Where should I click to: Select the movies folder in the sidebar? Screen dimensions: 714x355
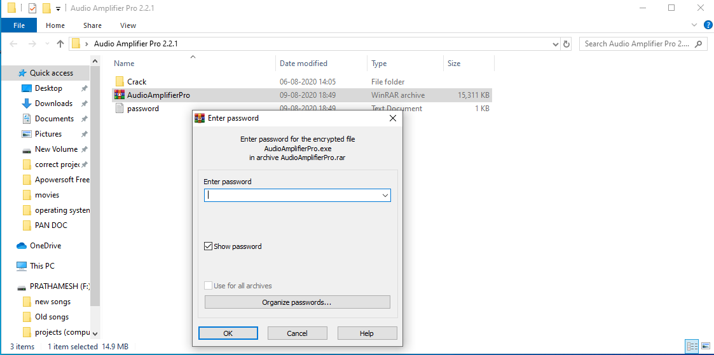pyautogui.click(x=47, y=195)
